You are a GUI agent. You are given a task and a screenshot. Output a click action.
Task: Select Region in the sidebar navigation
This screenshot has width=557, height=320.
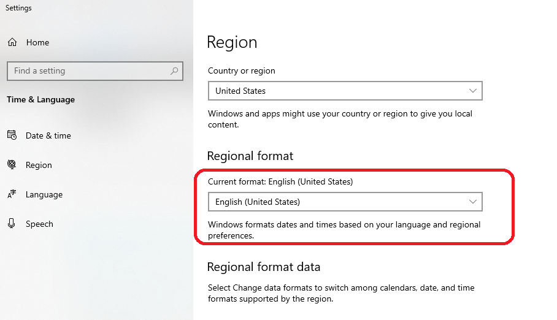tap(39, 165)
